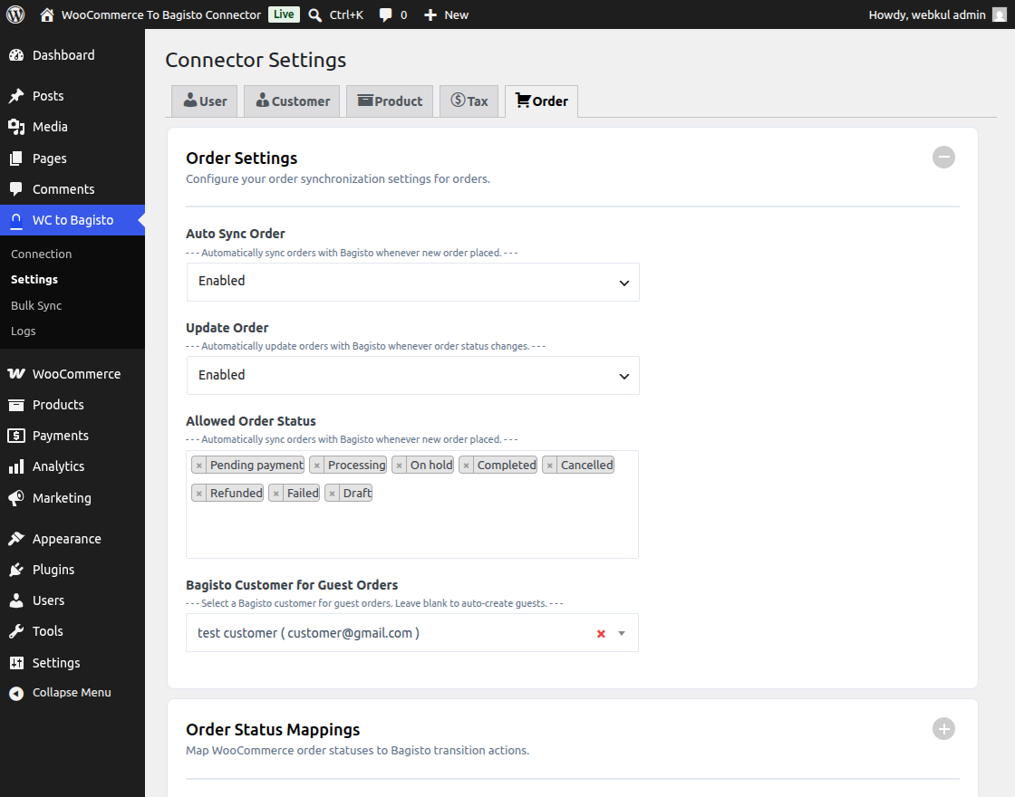Switch to the User tab
This screenshot has height=797, width=1015.
(x=205, y=101)
